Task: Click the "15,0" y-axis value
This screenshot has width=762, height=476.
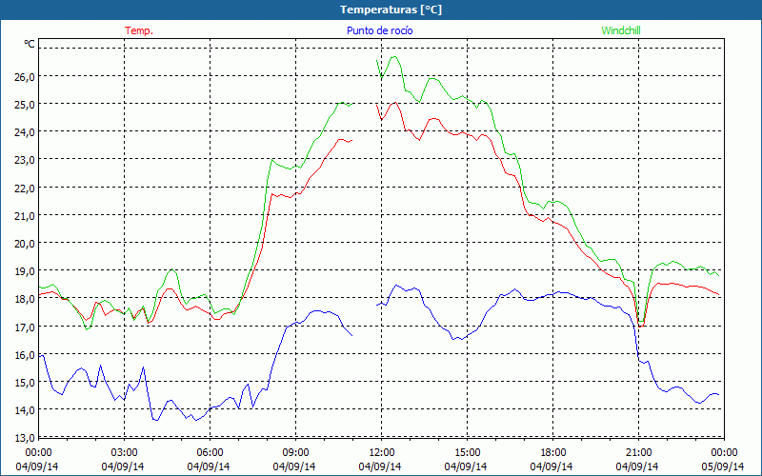Action: [24, 383]
